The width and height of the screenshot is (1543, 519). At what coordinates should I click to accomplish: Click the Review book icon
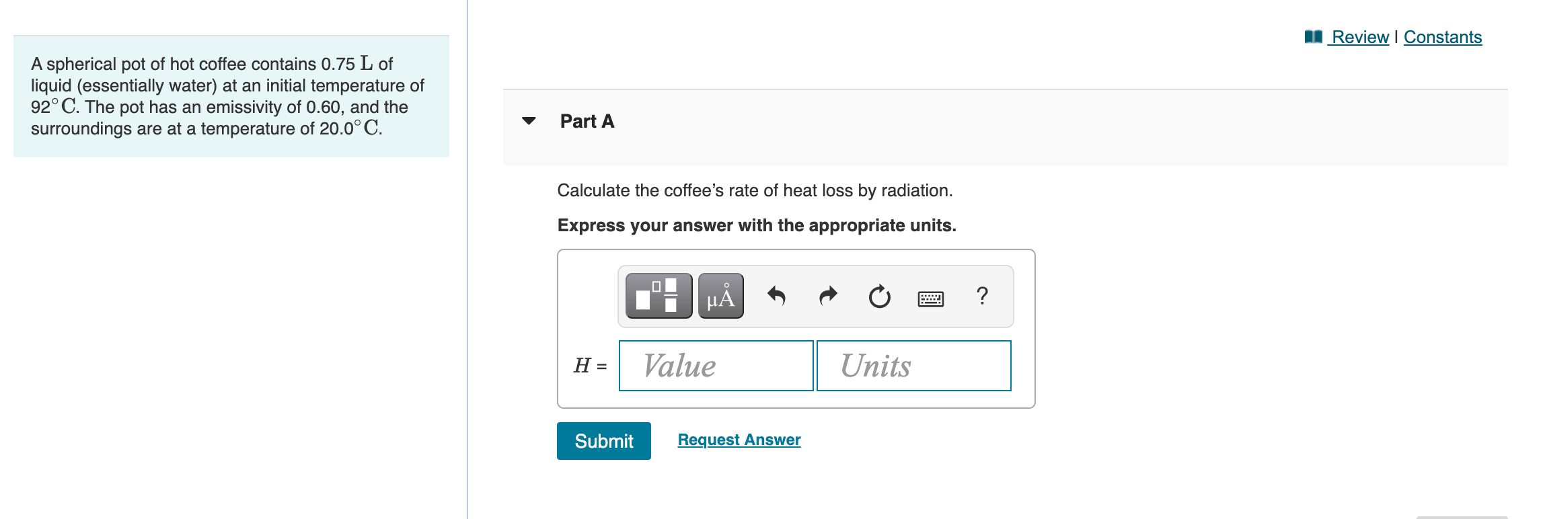1313,37
